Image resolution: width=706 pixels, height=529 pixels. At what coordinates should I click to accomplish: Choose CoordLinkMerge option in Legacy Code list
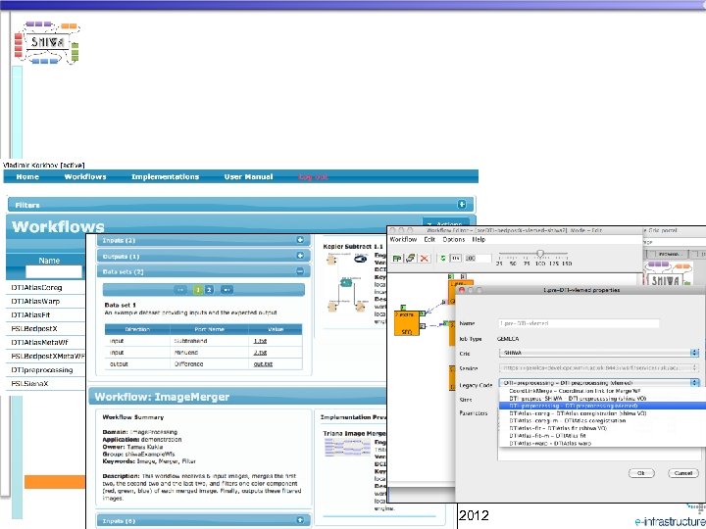(x=602, y=391)
